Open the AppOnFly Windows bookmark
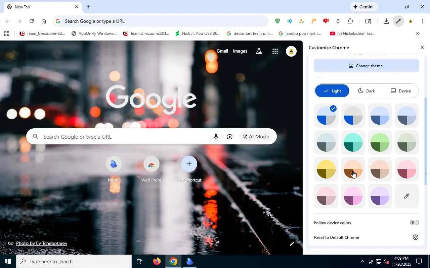430x268 pixels. coord(94,33)
